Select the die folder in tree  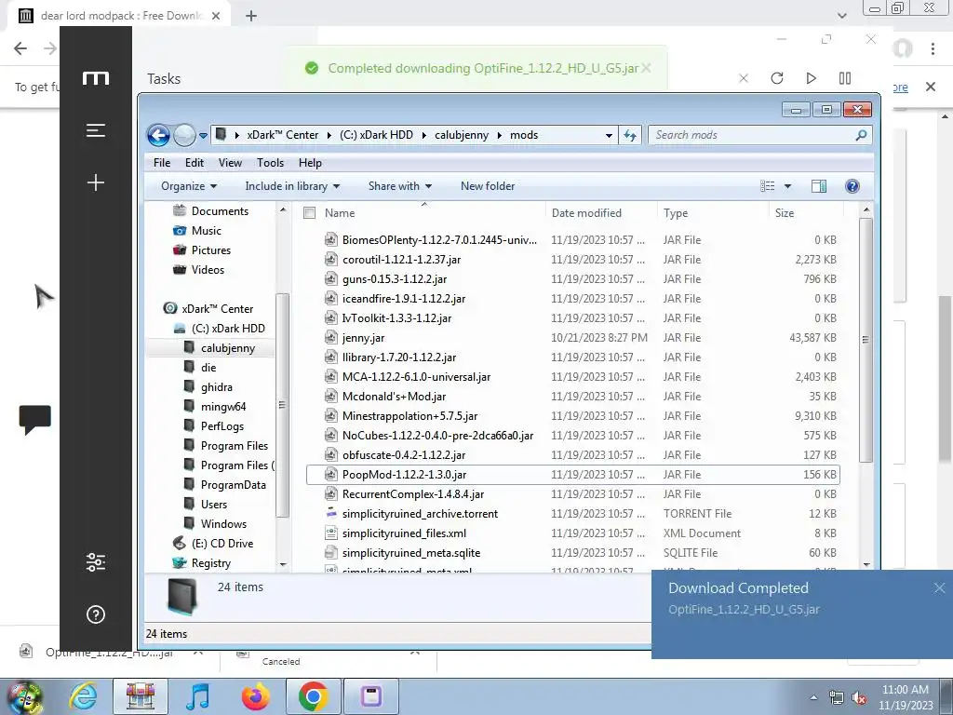[208, 368]
